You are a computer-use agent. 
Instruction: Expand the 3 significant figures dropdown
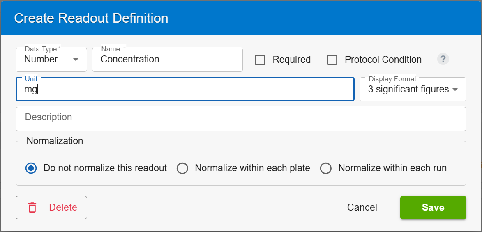click(413, 89)
